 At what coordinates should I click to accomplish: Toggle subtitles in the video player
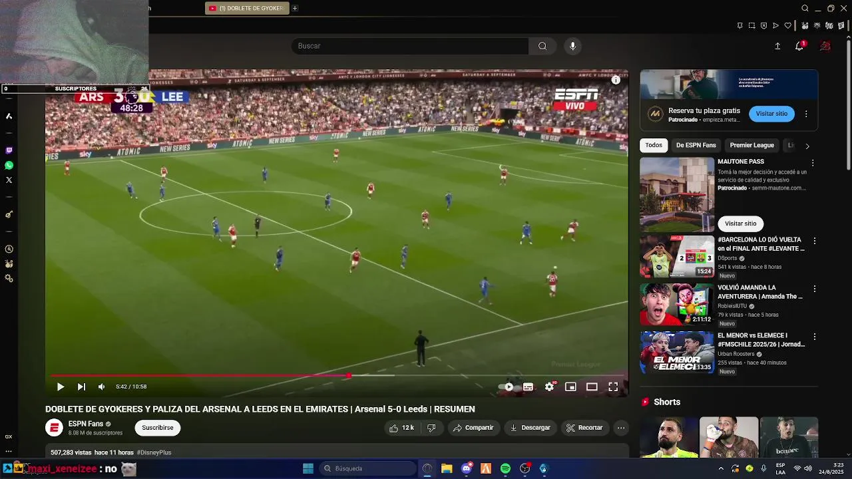pyautogui.click(x=528, y=387)
